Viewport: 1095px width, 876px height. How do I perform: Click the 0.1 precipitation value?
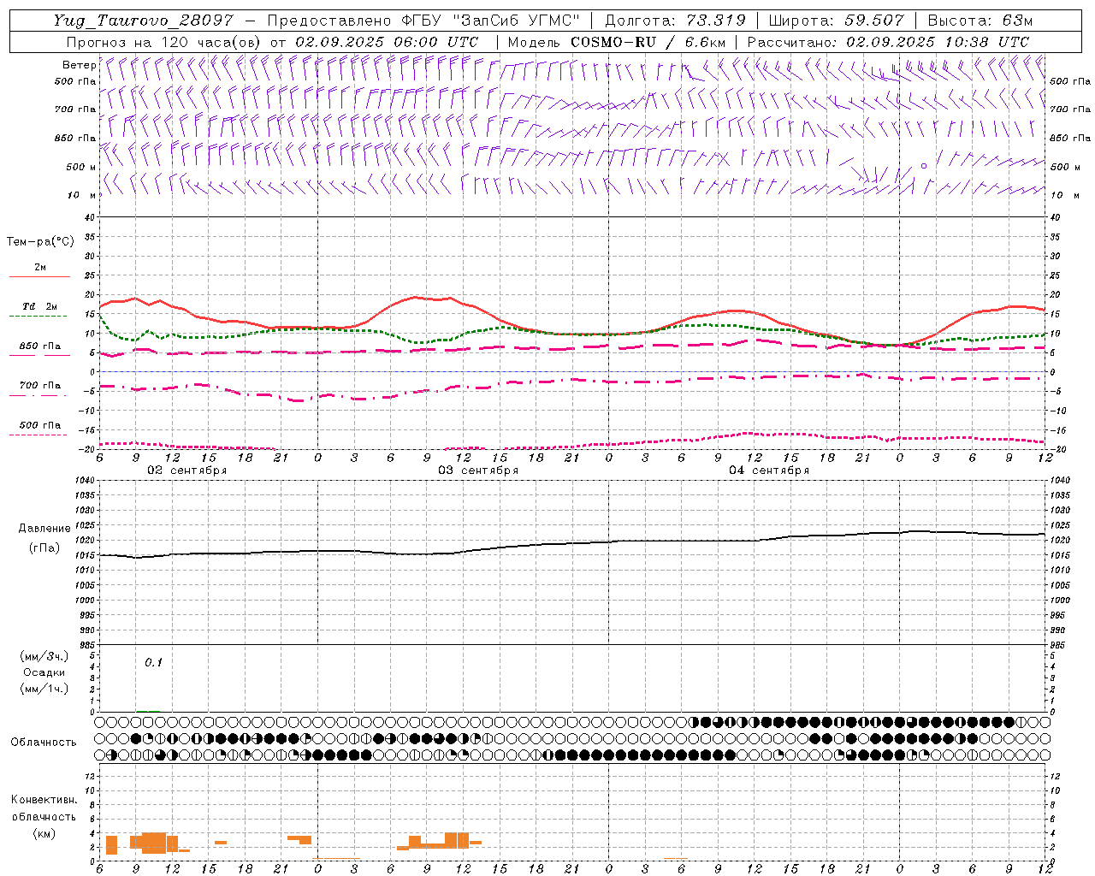pyautogui.click(x=153, y=663)
